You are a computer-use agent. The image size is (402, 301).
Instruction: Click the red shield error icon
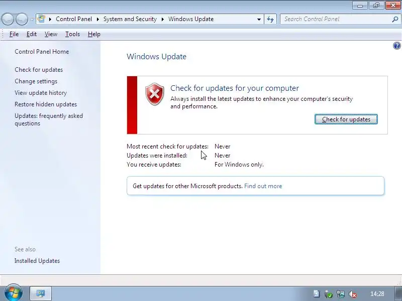(155, 94)
